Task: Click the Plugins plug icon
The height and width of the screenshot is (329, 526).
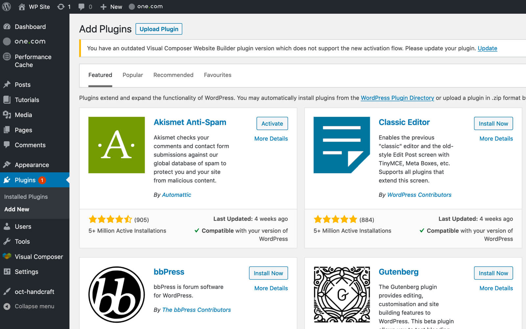Action: 7,180
